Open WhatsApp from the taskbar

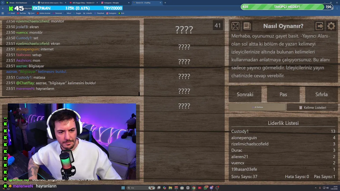coord(206,188)
